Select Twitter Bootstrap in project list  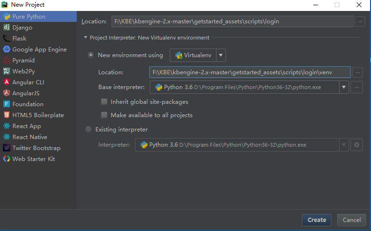[x=36, y=148]
